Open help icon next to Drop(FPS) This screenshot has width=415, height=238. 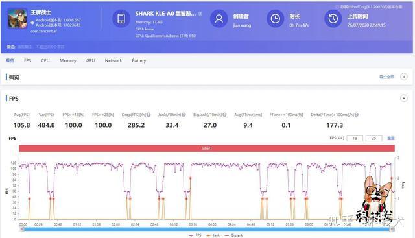[148, 115]
